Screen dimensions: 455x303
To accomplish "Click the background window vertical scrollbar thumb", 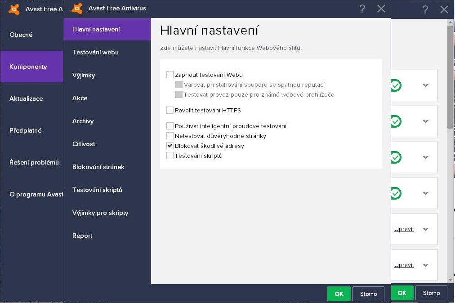I will (450, 77).
